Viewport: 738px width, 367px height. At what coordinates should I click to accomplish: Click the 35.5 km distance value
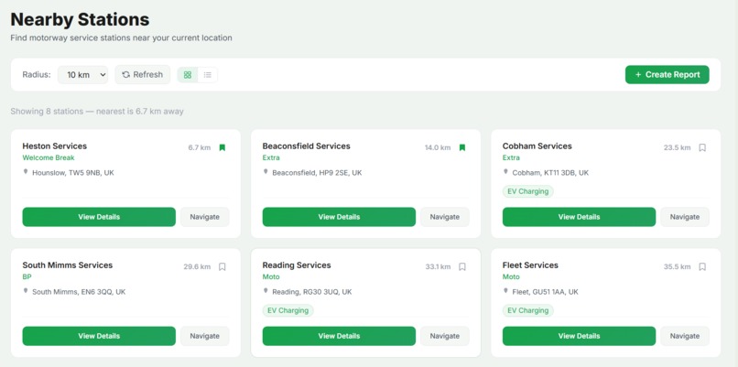(678, 266)
